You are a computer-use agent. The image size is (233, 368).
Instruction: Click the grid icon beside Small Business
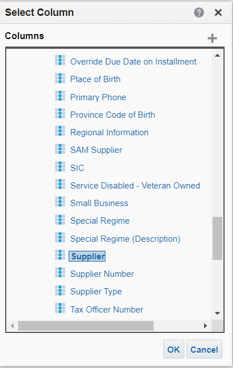point(60,202)
